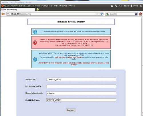Open the guille user menu
143x116 pixels.
pyautogui.click(x=134, y=6)
